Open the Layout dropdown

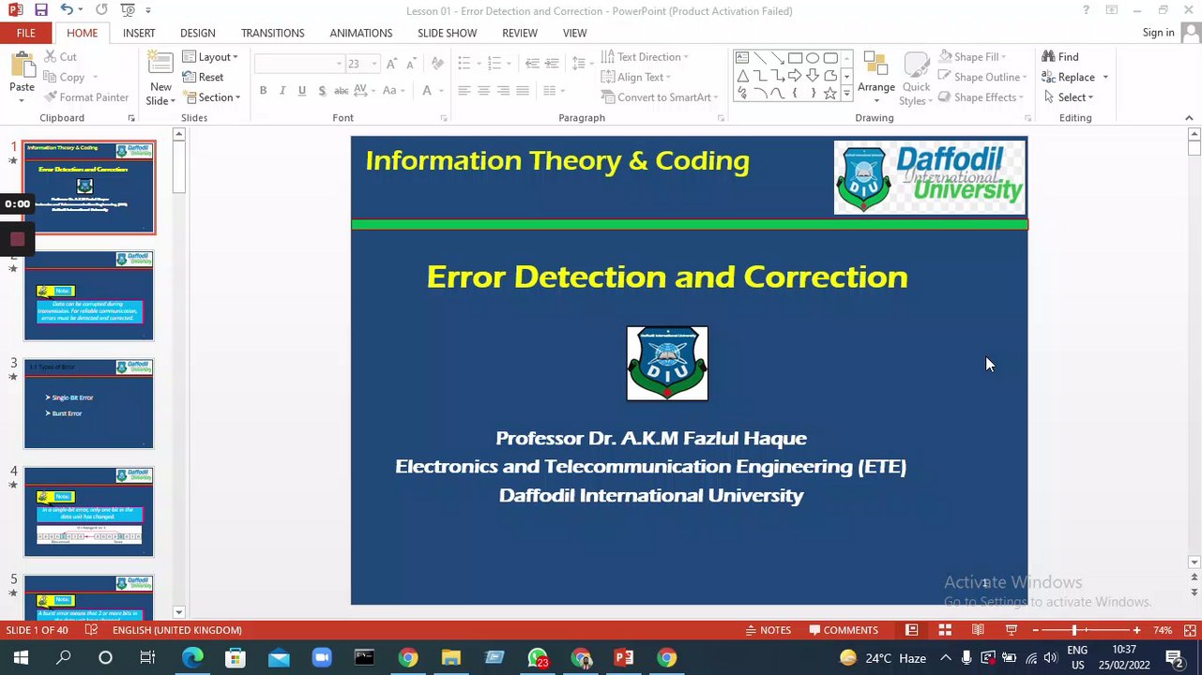(210, 57)
